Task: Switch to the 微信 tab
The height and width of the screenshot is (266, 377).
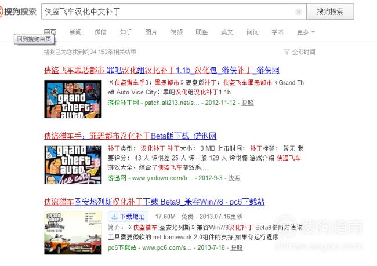Action: pyautogui.click(x=100, y=32)
